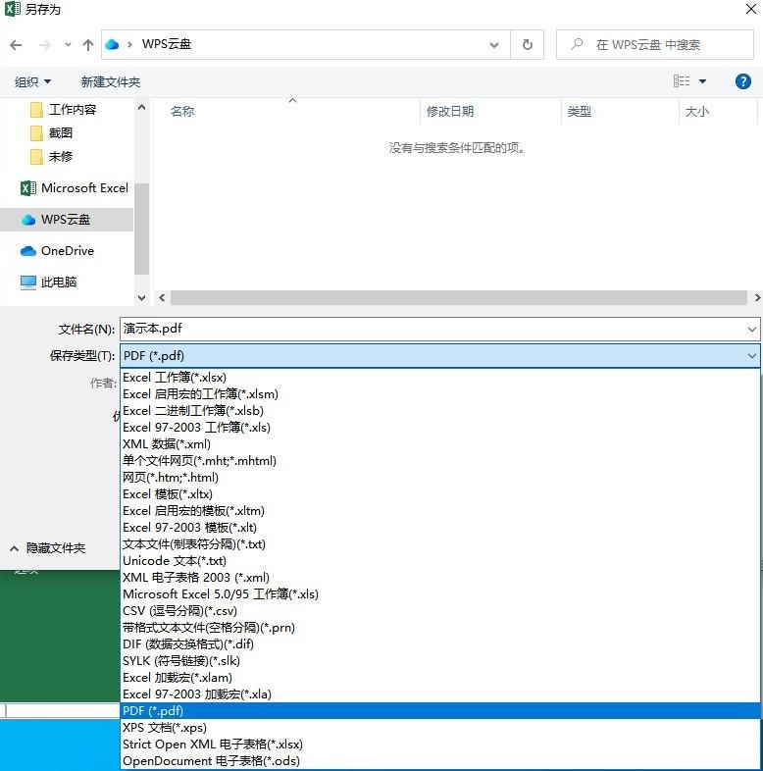Choose DIF (数据交换格式)(*.dif)
Viewport: 763px width, 771px height.
click(x=440, y=644)
